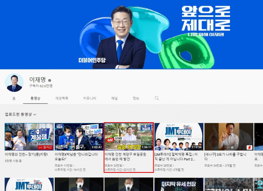Image resolution: width=263 pixels, height=191 pixels.
Task: Click the verified badge next to 이재명
Action: (50, 80)
